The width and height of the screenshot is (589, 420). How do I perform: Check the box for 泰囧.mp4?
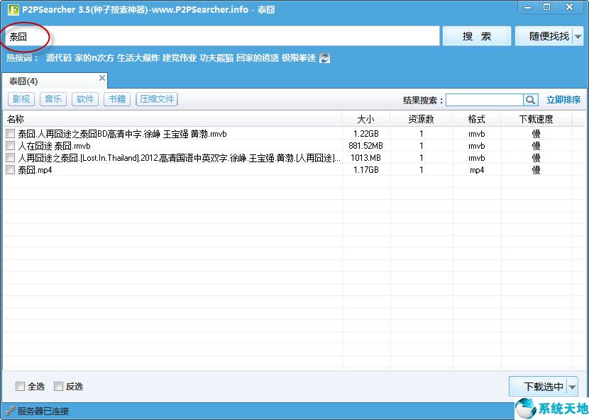click(11, 170)
